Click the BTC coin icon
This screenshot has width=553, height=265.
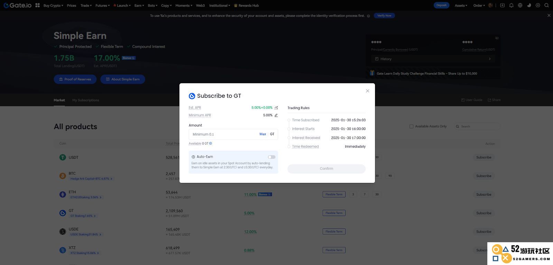coord(63,176)
